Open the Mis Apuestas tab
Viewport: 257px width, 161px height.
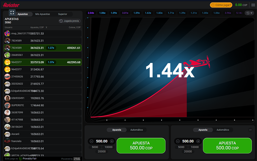click(43, 14)
